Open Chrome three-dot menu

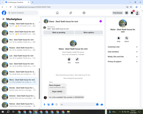pos(140,7)
